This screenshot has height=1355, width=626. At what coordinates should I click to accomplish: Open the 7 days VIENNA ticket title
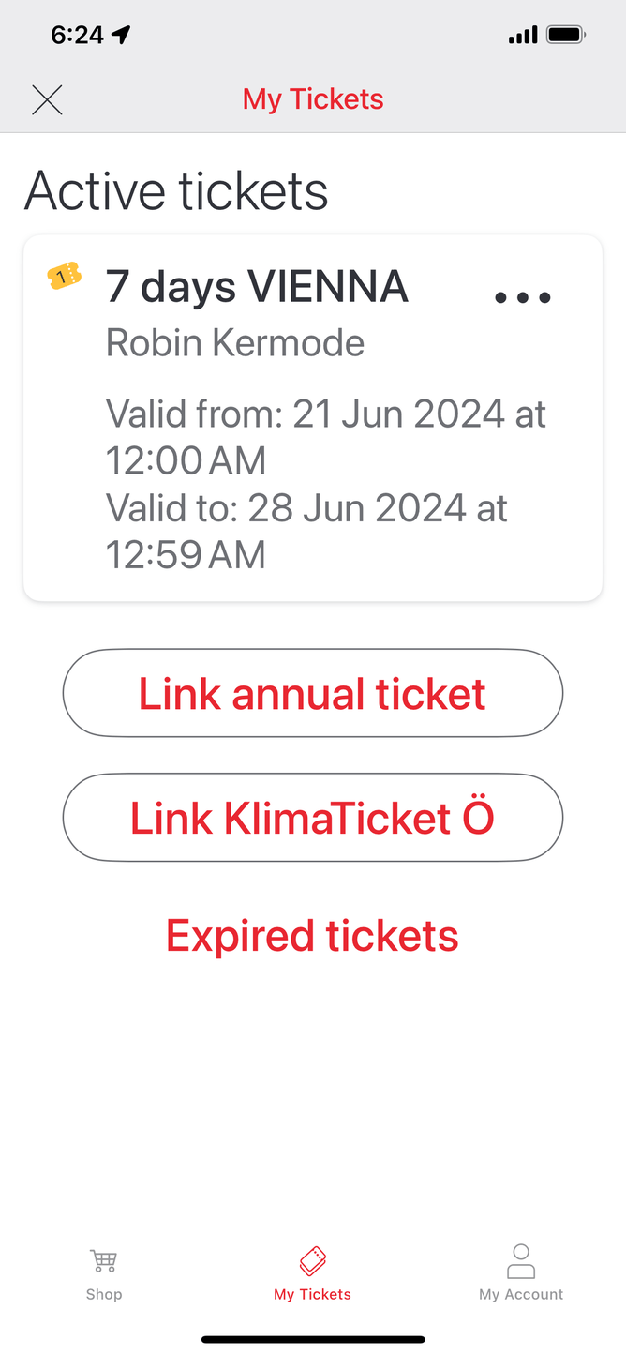click(257, 286)
